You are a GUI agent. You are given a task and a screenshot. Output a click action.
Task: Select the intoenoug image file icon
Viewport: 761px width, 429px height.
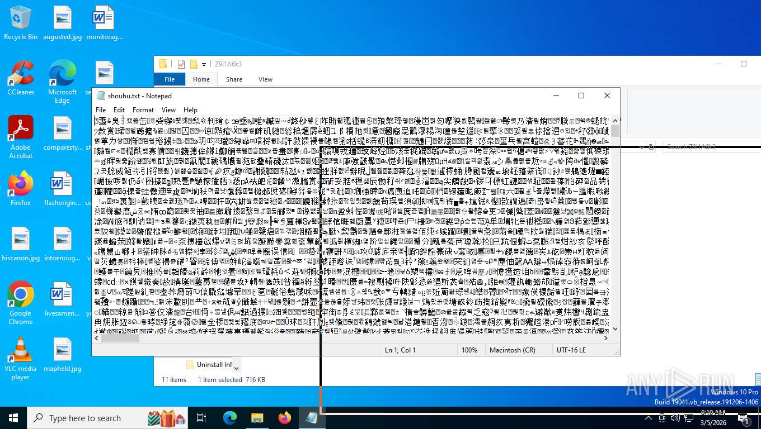[62, 244]
